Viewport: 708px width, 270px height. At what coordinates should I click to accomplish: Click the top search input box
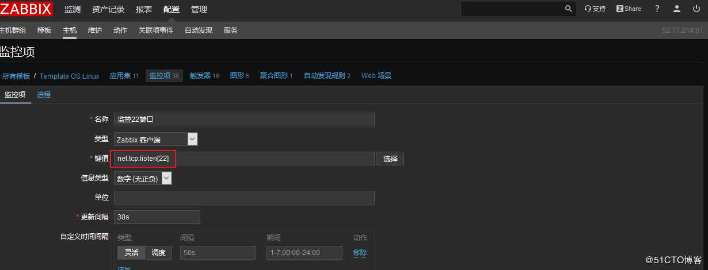tap(512, 9)
